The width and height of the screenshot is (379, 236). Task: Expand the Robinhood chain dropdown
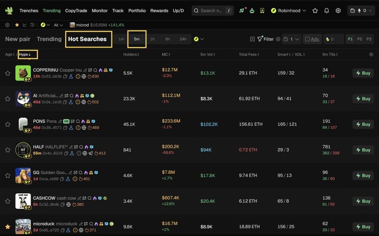288,11
